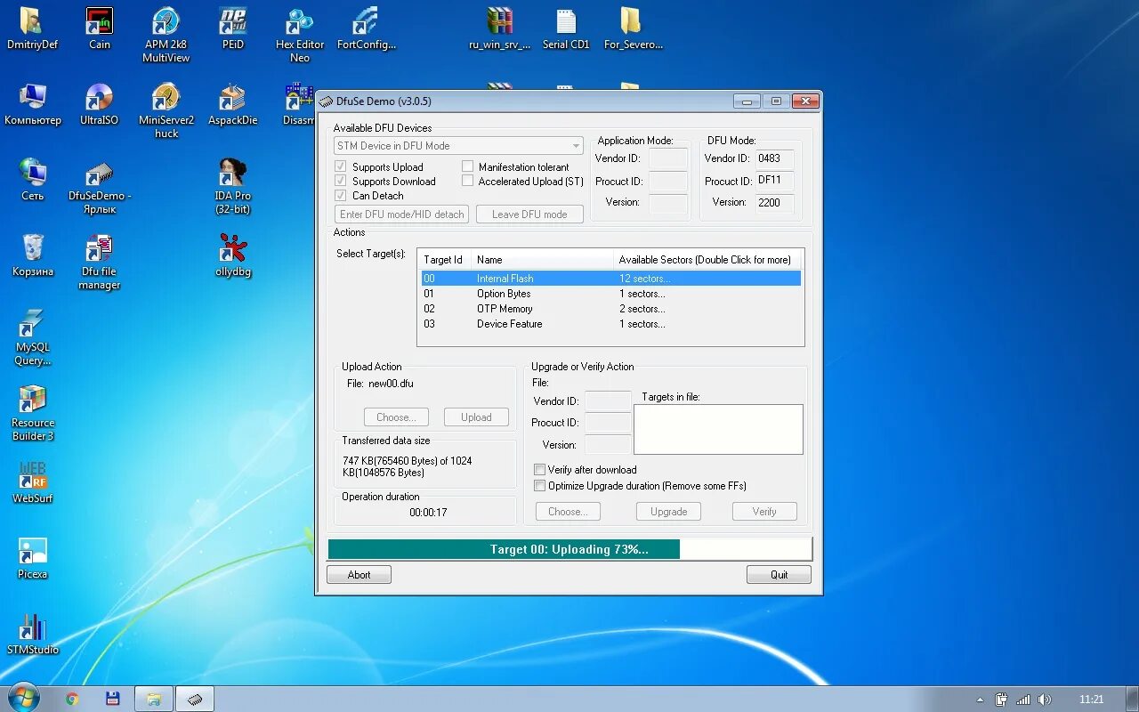
Task: Toggle Can Detach checkbox
Action: 340,195
